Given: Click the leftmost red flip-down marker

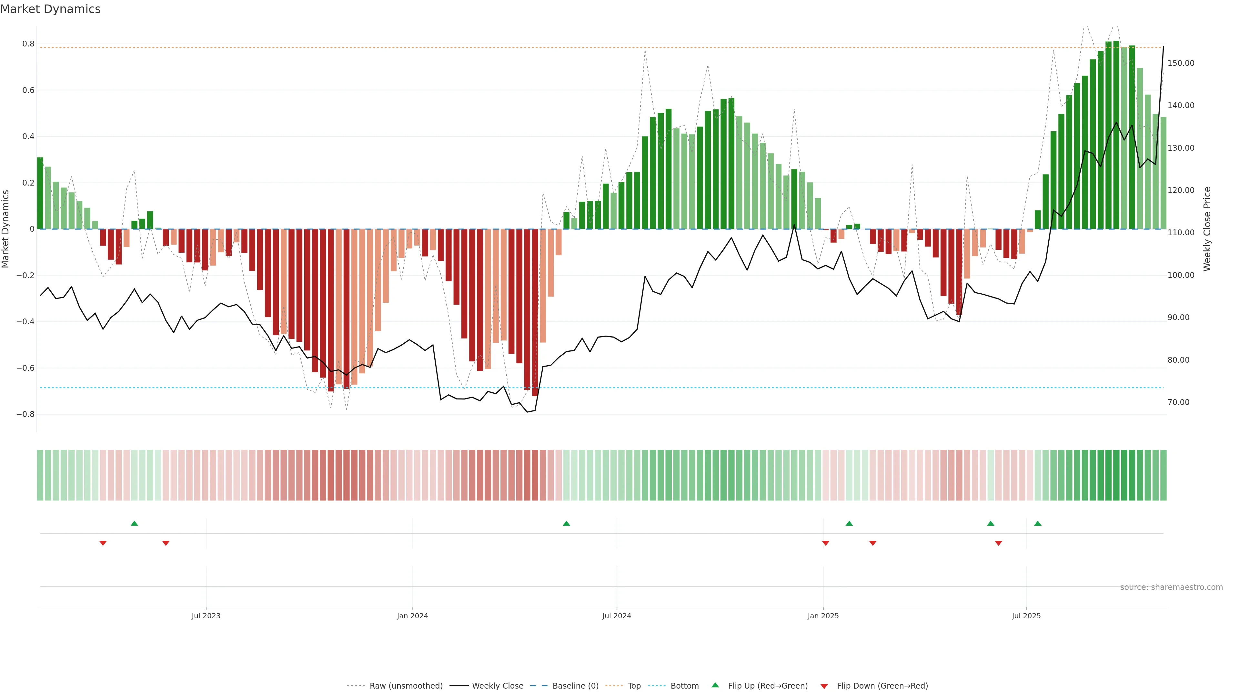Looking at the screenshot, I should 103,543.
